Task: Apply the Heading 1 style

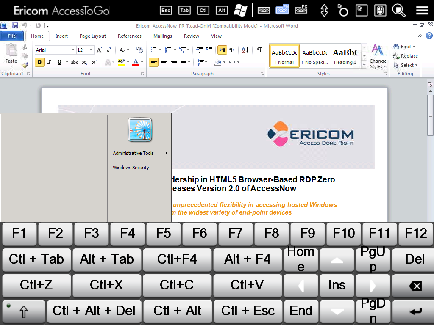Action: point(345,56)
